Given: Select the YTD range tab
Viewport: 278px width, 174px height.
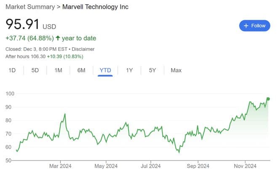Looking at the screenshot, I should point(105,70).
